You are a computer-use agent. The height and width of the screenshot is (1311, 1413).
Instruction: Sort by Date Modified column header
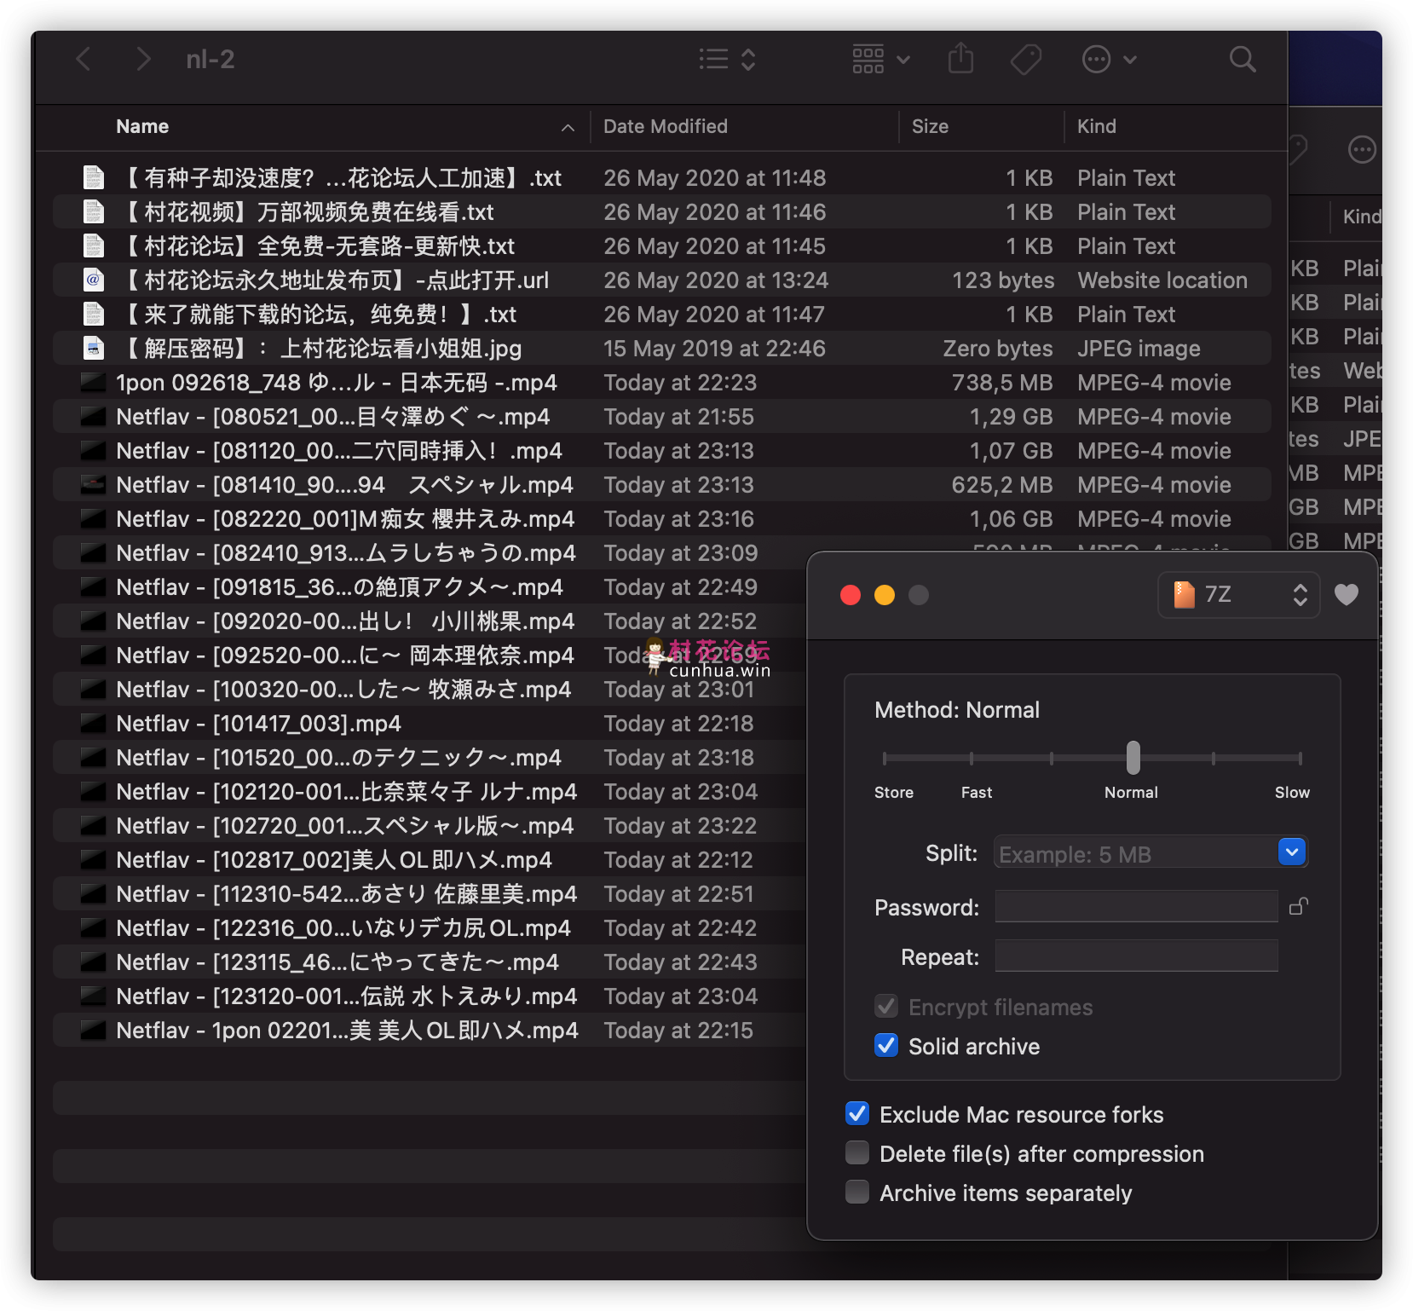(x=666, y=126)
